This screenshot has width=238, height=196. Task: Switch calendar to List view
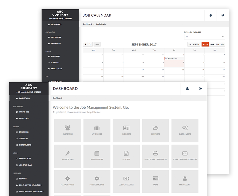click(x=222, y=44)
